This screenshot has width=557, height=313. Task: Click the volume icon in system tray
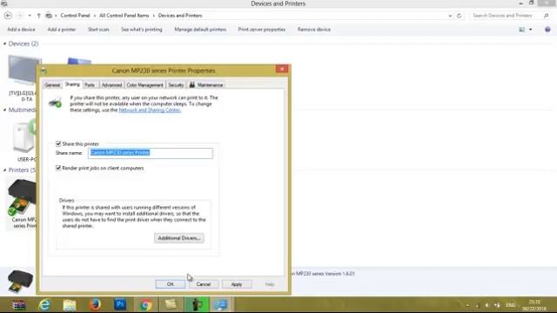coord(487,305)
